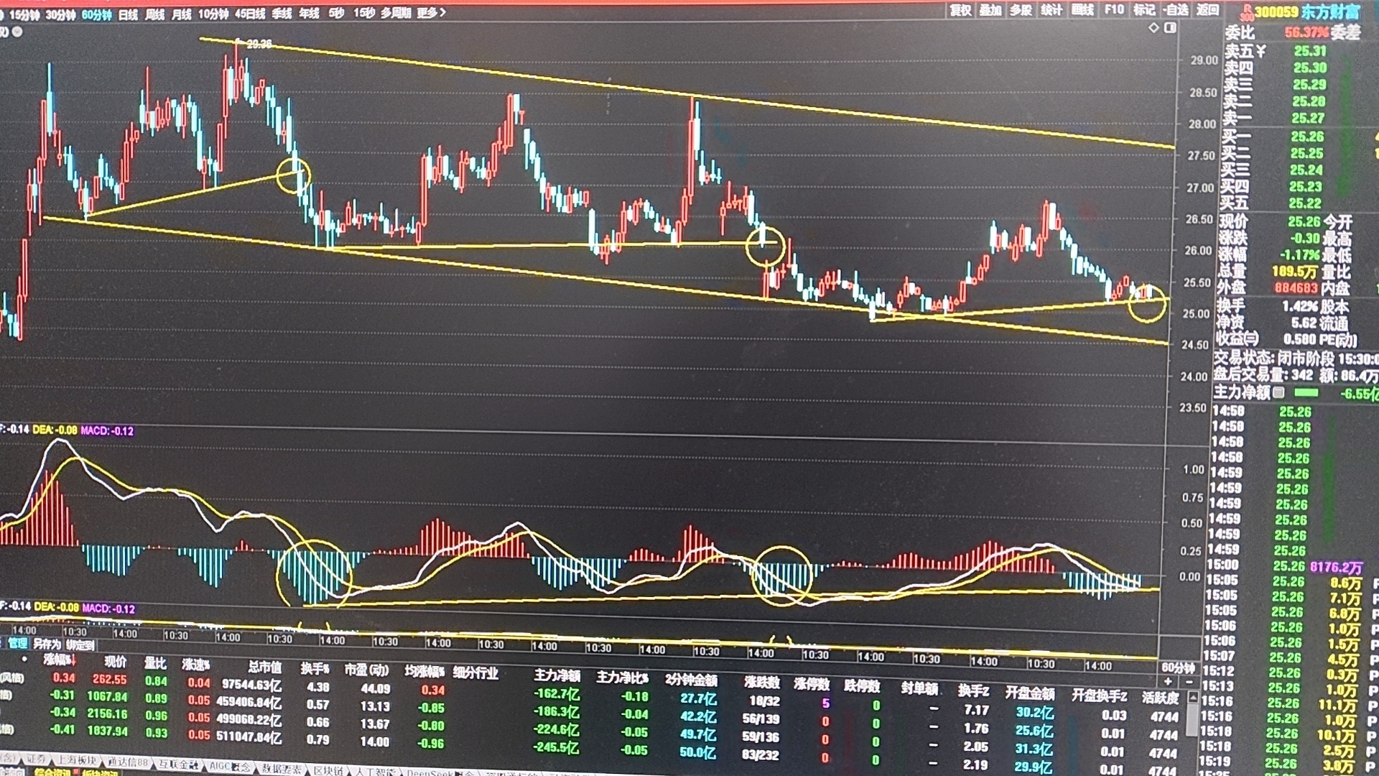Click the round gear icon at chart top-left
Viewport: 1379px width, 776px height.
[17, 32]
